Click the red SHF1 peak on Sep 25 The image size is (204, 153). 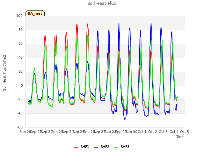(77, 24)
